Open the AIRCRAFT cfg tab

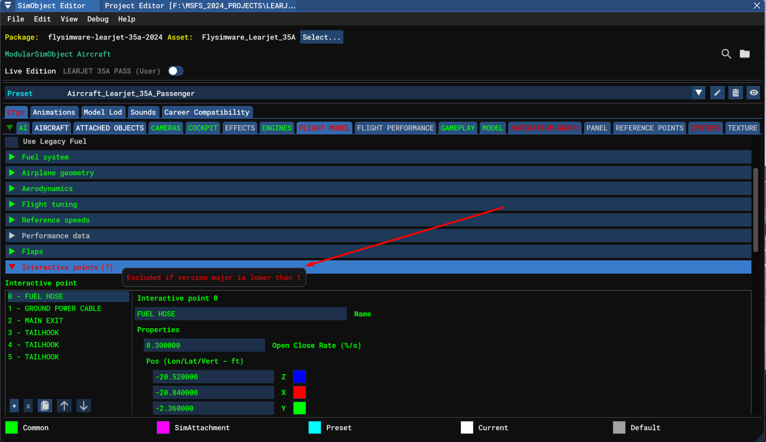[x=52, y=128]
